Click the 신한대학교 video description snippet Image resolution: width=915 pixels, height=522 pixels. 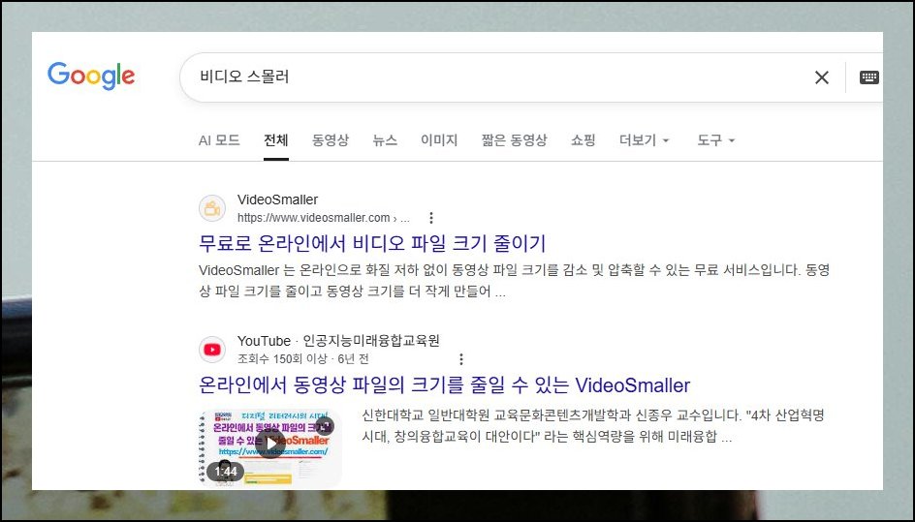593,426
